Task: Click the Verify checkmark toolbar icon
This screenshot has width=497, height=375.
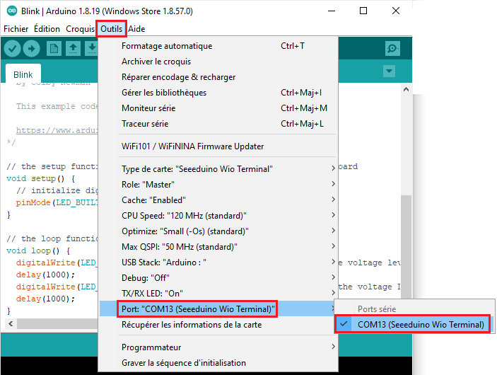Action: click(12, 49)
